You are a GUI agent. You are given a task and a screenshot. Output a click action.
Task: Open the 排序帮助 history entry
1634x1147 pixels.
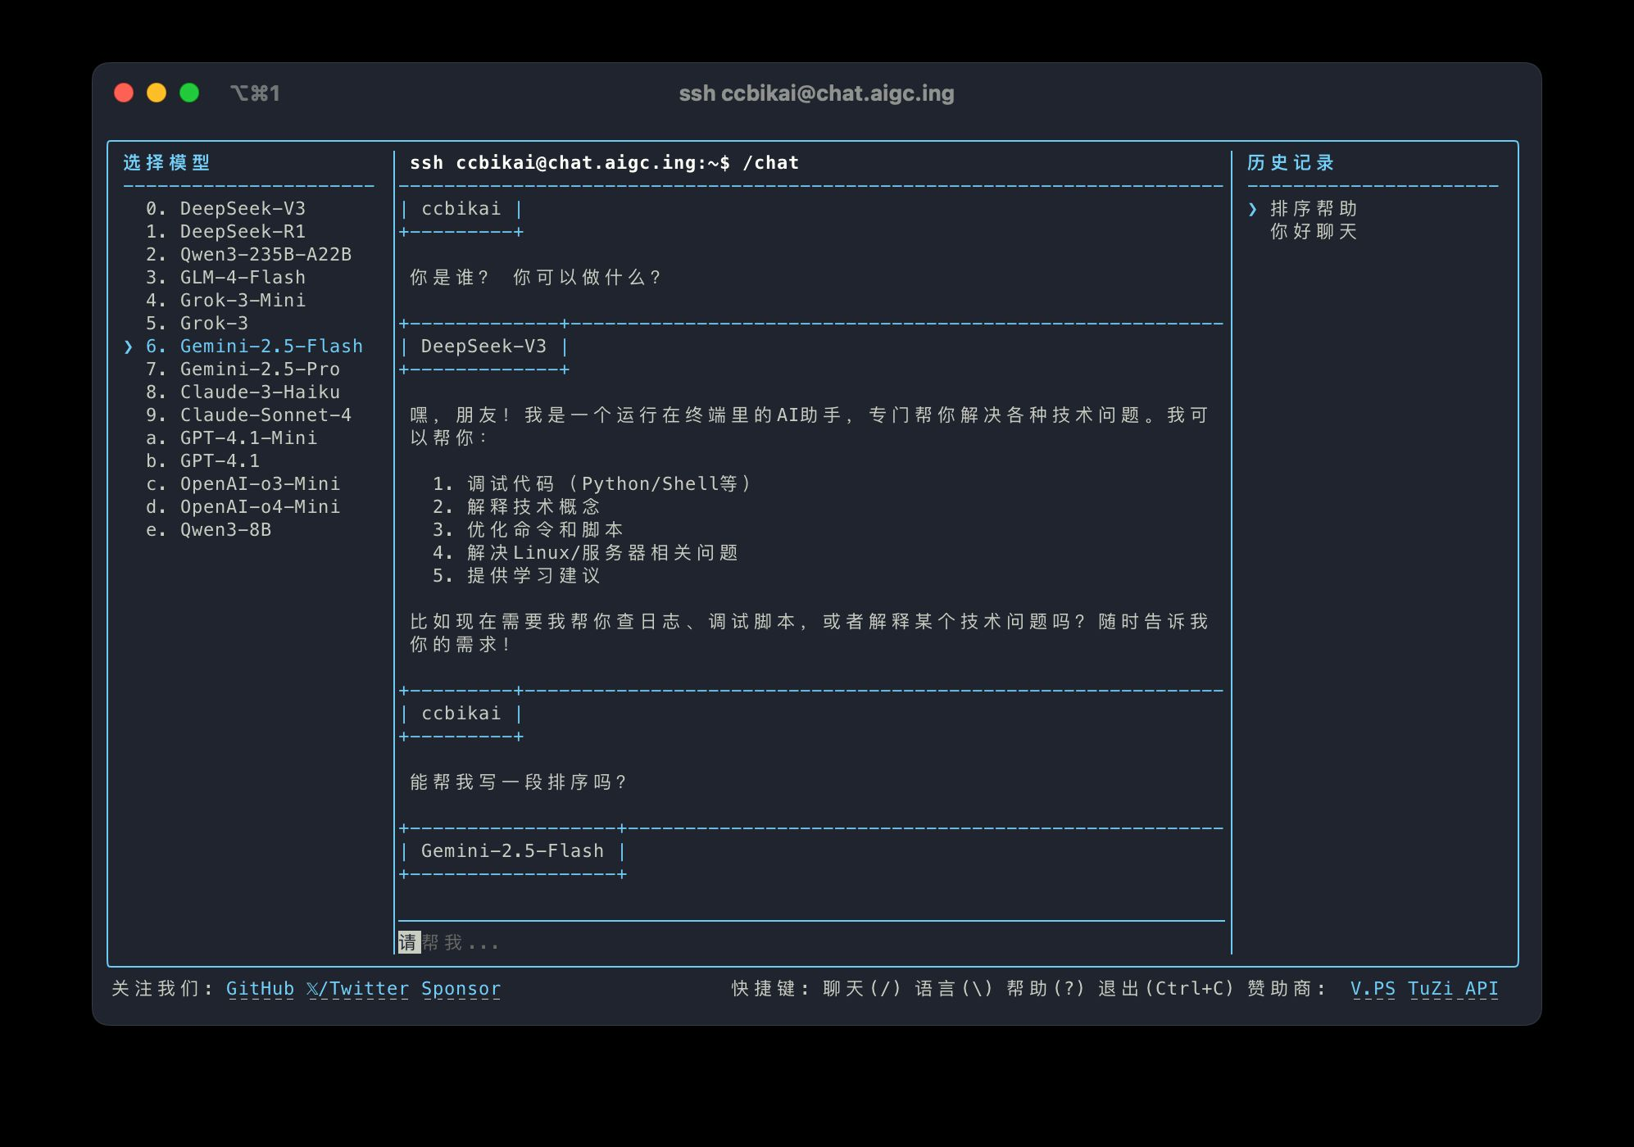[x=1314, y=208]
